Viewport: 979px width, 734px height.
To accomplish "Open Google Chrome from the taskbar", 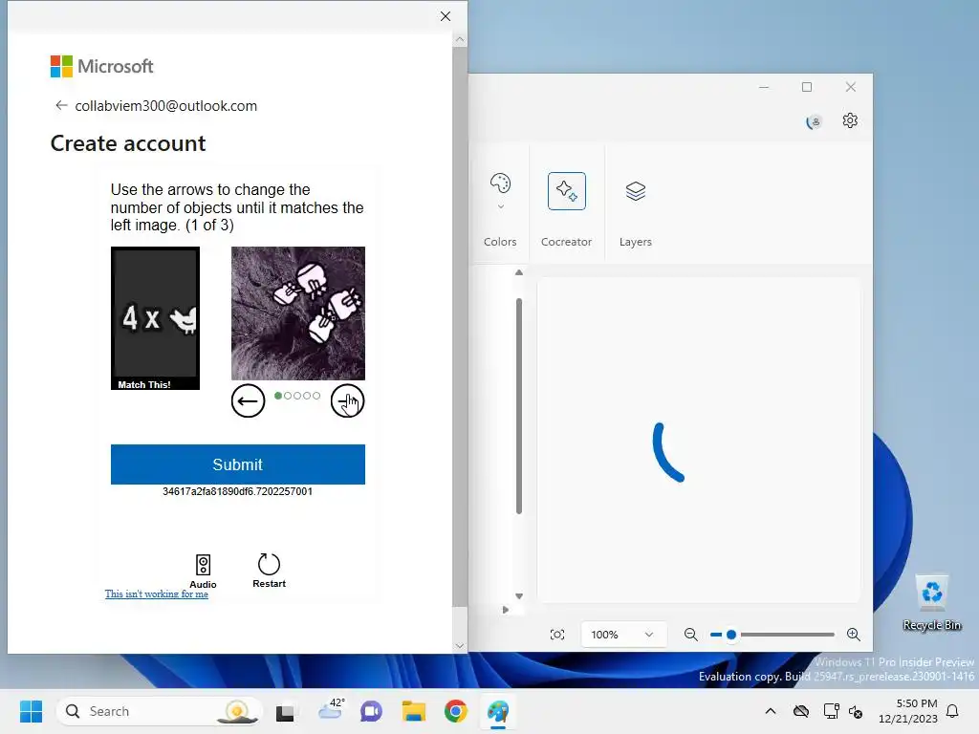I will pyautogui.click(x=456, y=711).
